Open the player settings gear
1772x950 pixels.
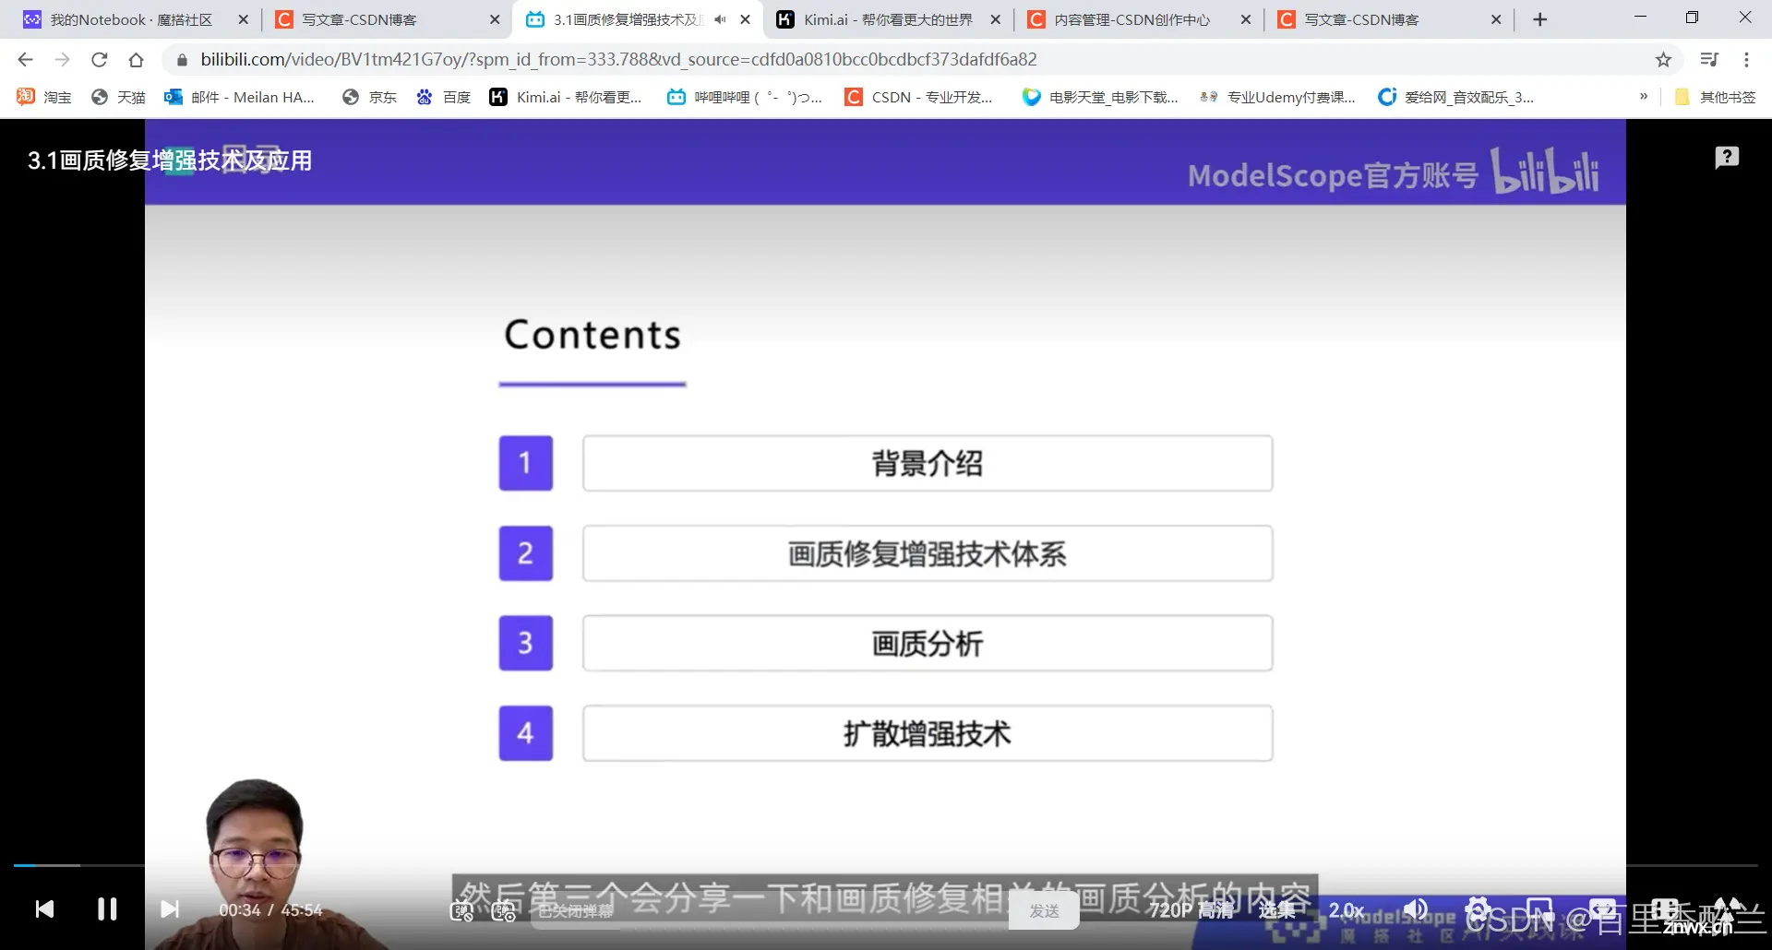click(x=1478, y=909)
